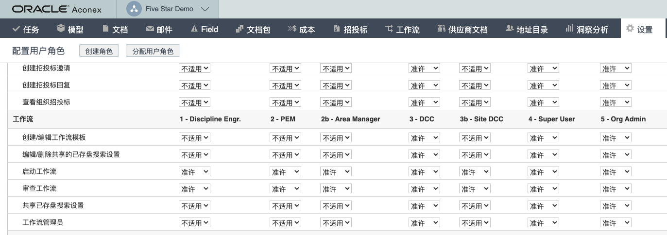Open the 邮件 menu
Viewport: 667px width, 235px height.
[159, 29]
